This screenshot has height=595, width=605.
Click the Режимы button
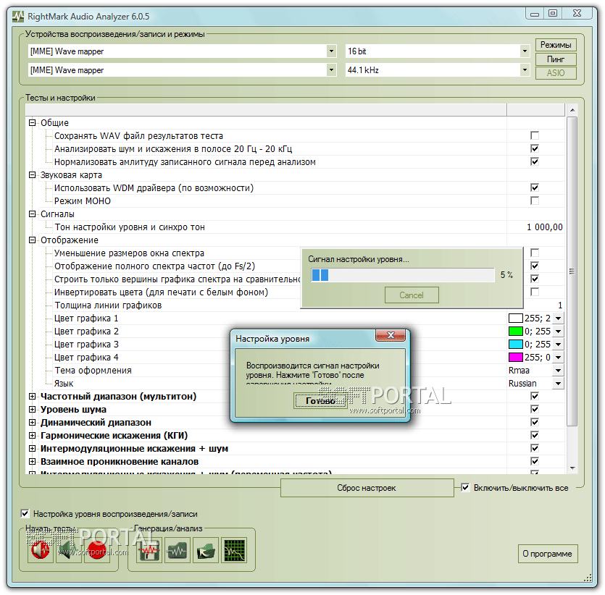pyautogui.click(x=556, y=45)
